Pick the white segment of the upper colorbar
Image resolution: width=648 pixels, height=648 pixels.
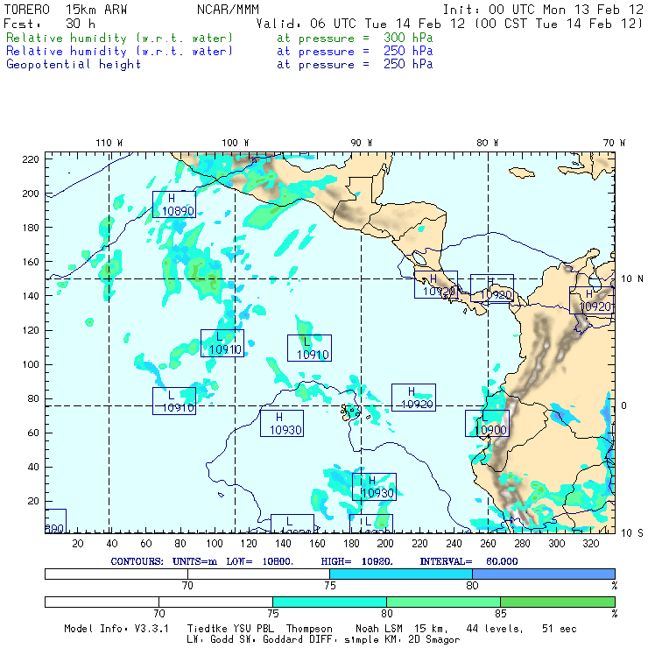click(x=187, y=573)
